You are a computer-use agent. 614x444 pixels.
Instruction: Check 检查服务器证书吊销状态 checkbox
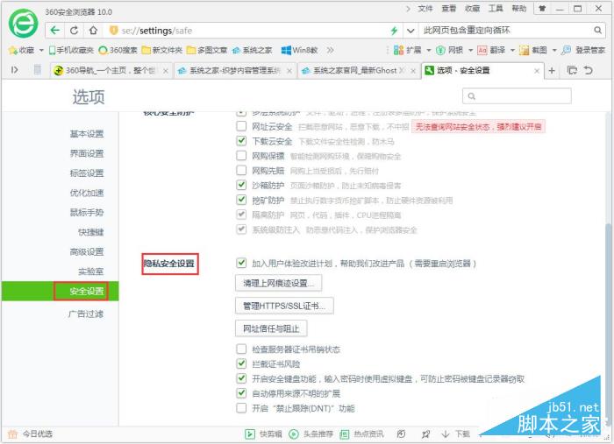(x=241, y=349)
